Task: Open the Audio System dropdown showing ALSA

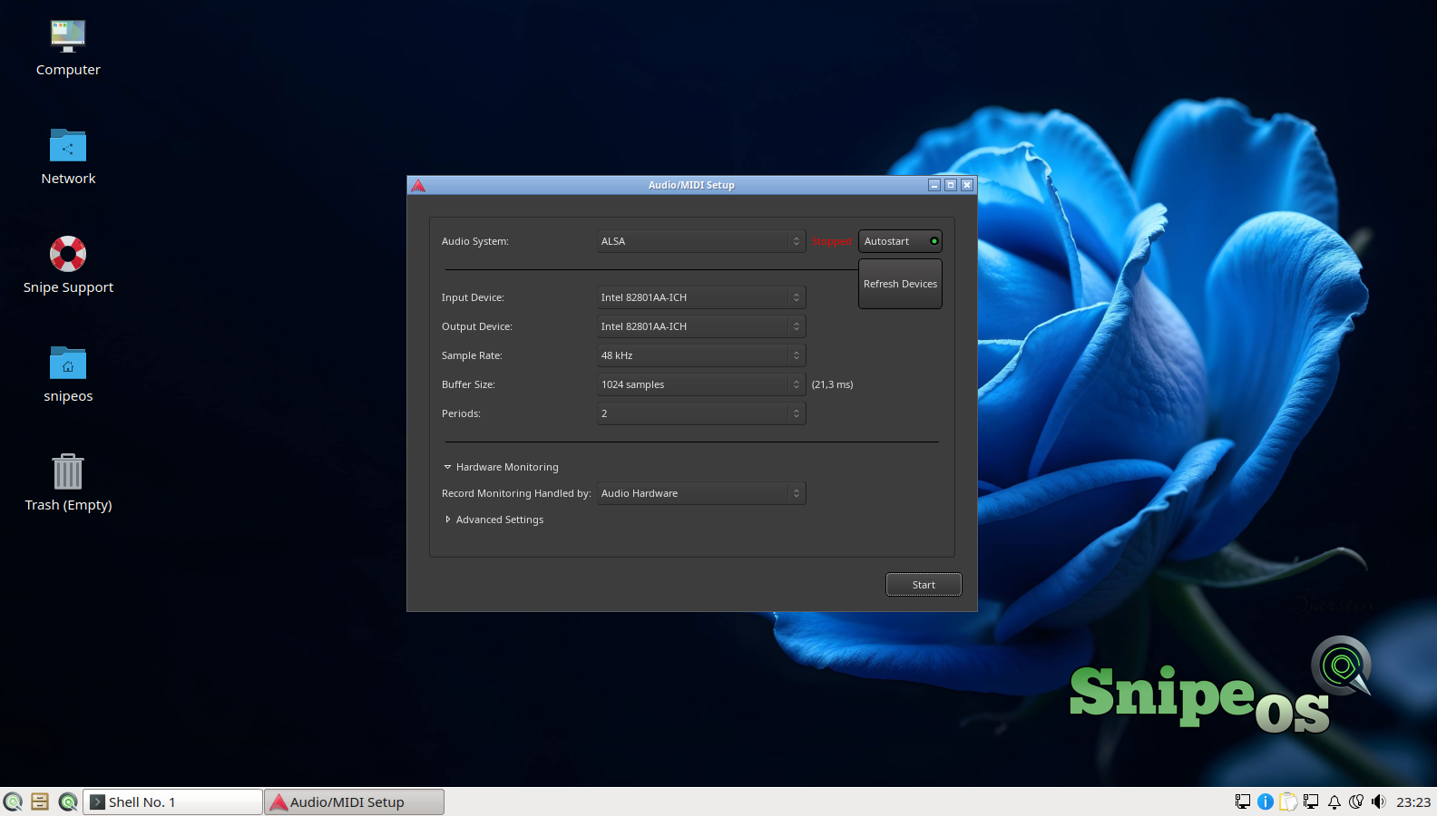Action: point(701,241)
